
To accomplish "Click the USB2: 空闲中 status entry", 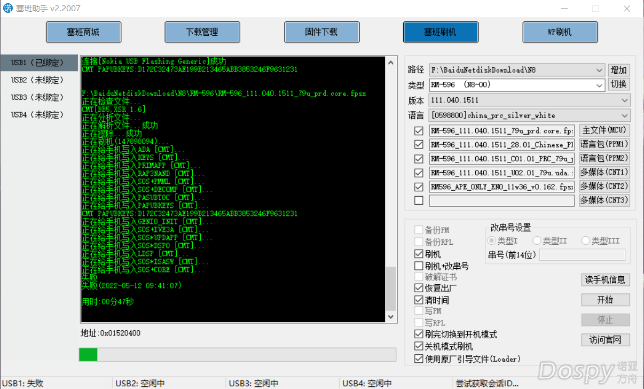I will pos(140,383).
